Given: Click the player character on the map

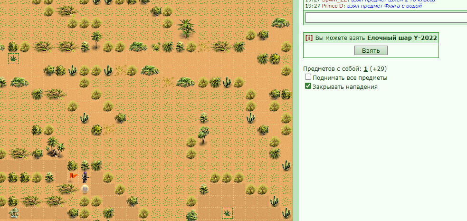Looking at the screenshot, I should pyautogui.click(x=85, y=177).
